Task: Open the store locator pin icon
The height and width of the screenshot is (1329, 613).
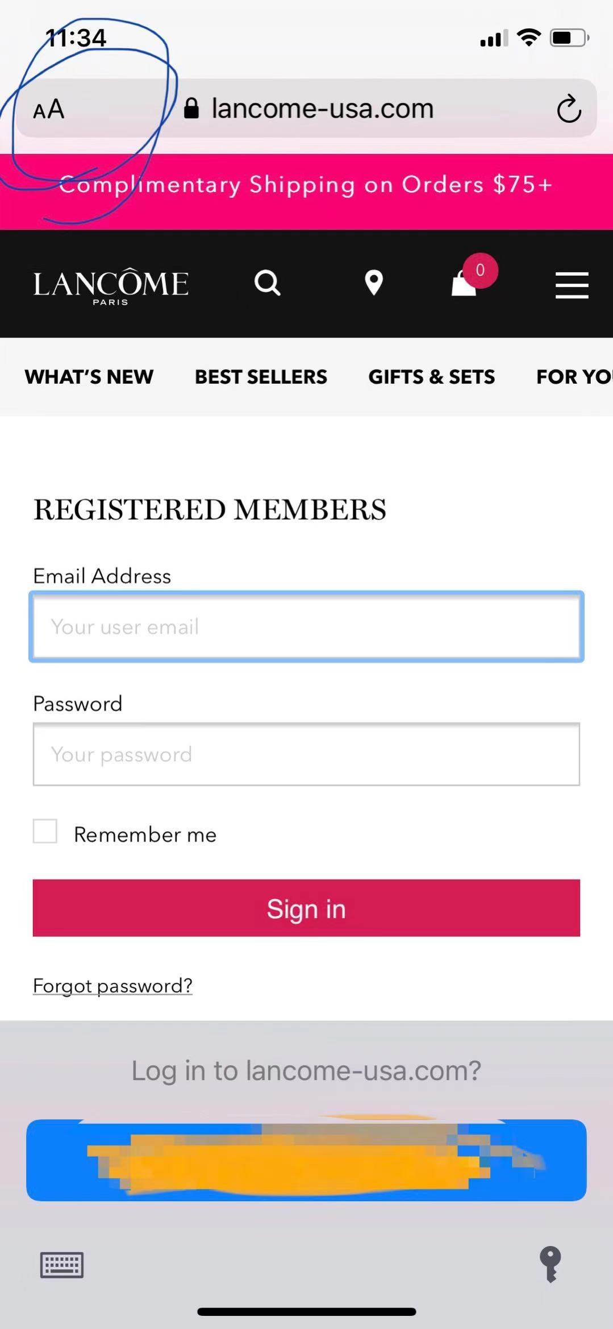Action: tap(373, 283)
